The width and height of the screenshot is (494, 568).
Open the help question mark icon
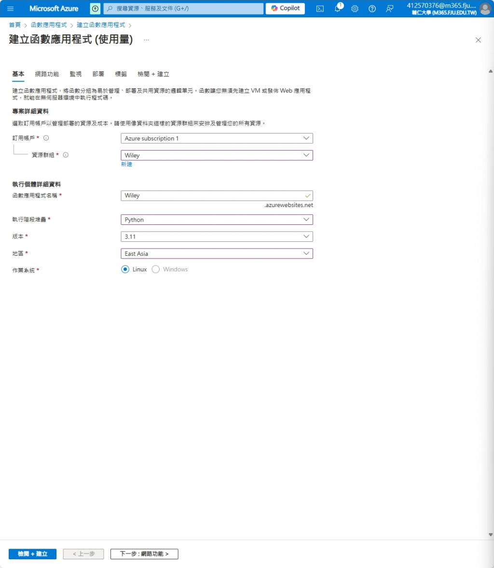click(x=372, y=9)
